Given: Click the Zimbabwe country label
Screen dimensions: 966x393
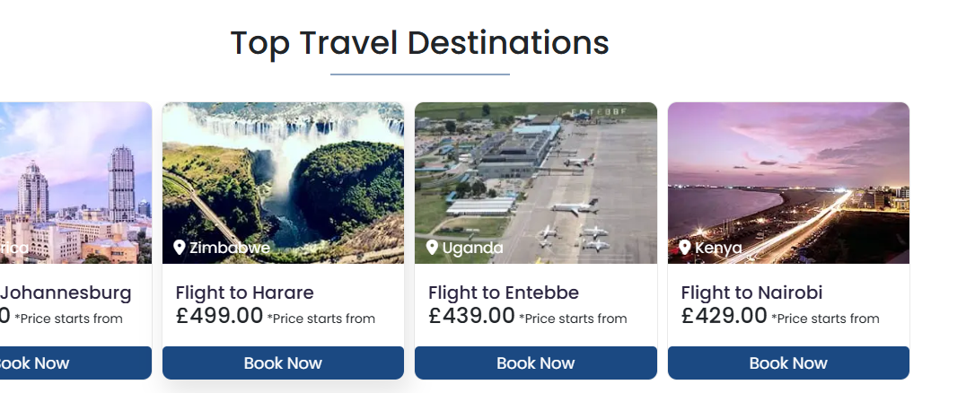Looking at the screenshot, I should pyautogui.click(x=229, y=248).
